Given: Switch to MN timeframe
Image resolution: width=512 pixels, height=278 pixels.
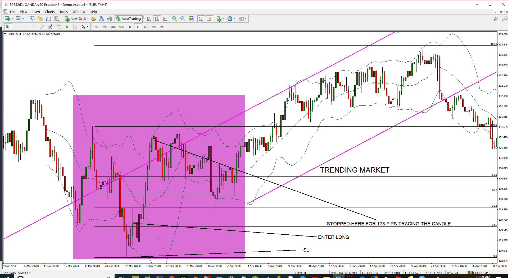Looking at the screenshot, I should point(162,27).
